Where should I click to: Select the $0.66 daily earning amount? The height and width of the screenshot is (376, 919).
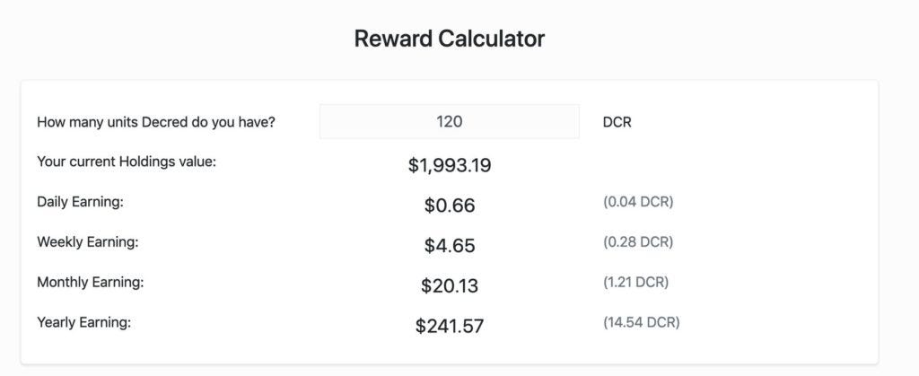(x=449, y=205)
